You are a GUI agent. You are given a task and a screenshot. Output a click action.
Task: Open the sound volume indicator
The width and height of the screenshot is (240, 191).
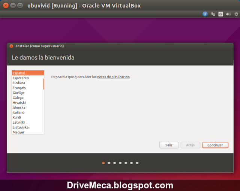coord(228,14)
